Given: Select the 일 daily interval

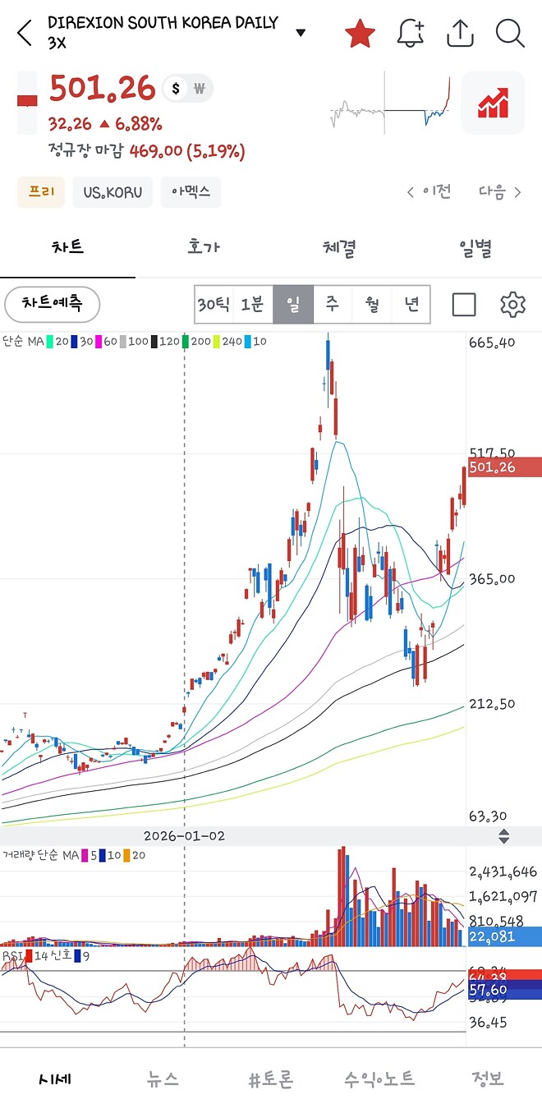Looking at the screenshot, I should (x=293, y=305).
